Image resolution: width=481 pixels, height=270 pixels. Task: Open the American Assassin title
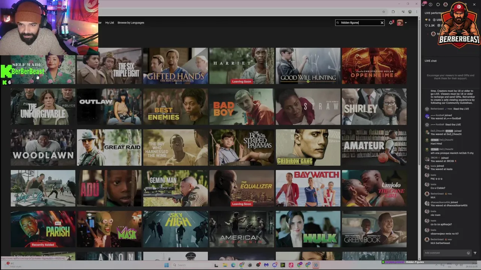[242, 229]
